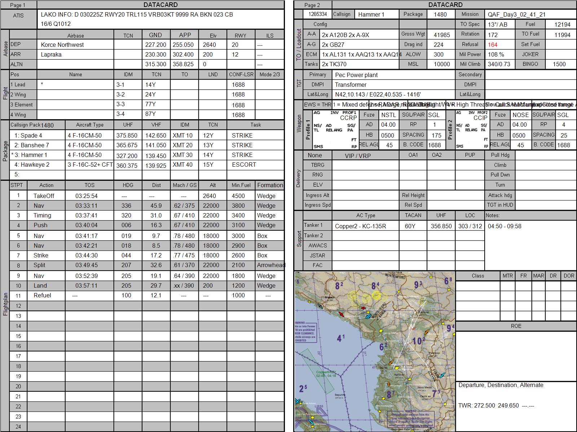Select the Hammer 1 callsign field
The image size is (577, 432).
[376, 14]
